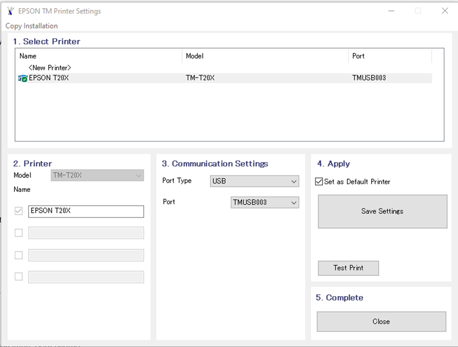Toggle Set as Default Printer checkbox
The width and height of the screenshot is (458, 347).
(x=319, y=182)
